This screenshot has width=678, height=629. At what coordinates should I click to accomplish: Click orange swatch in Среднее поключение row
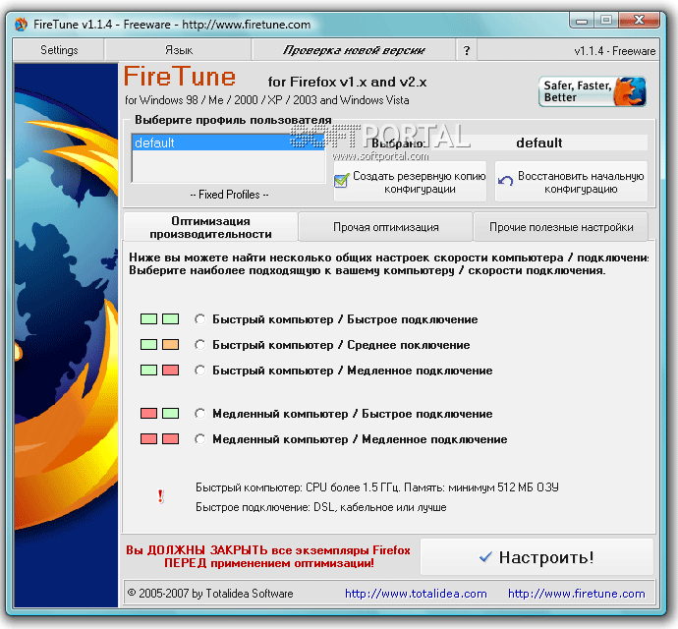[x=170, y=345]
